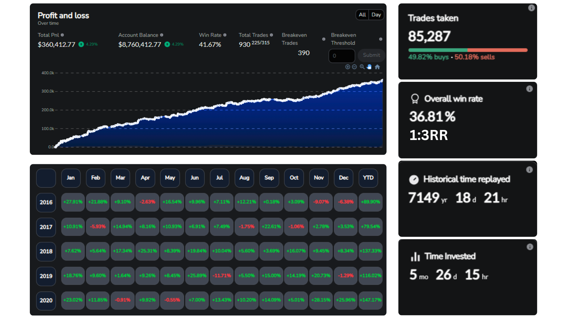
Task: Click info icon beside Win Rate
Action: [225, 35]
